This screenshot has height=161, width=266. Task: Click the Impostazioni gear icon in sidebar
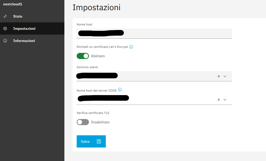pyautogui.click(x=5, y=28)
